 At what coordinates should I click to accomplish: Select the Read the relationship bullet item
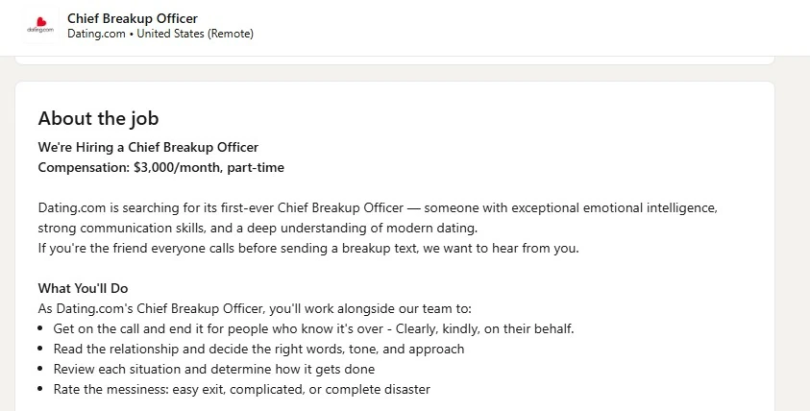pos(258,349)
